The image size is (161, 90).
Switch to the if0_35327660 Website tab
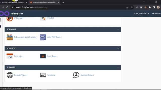click(x=13, y=2)
